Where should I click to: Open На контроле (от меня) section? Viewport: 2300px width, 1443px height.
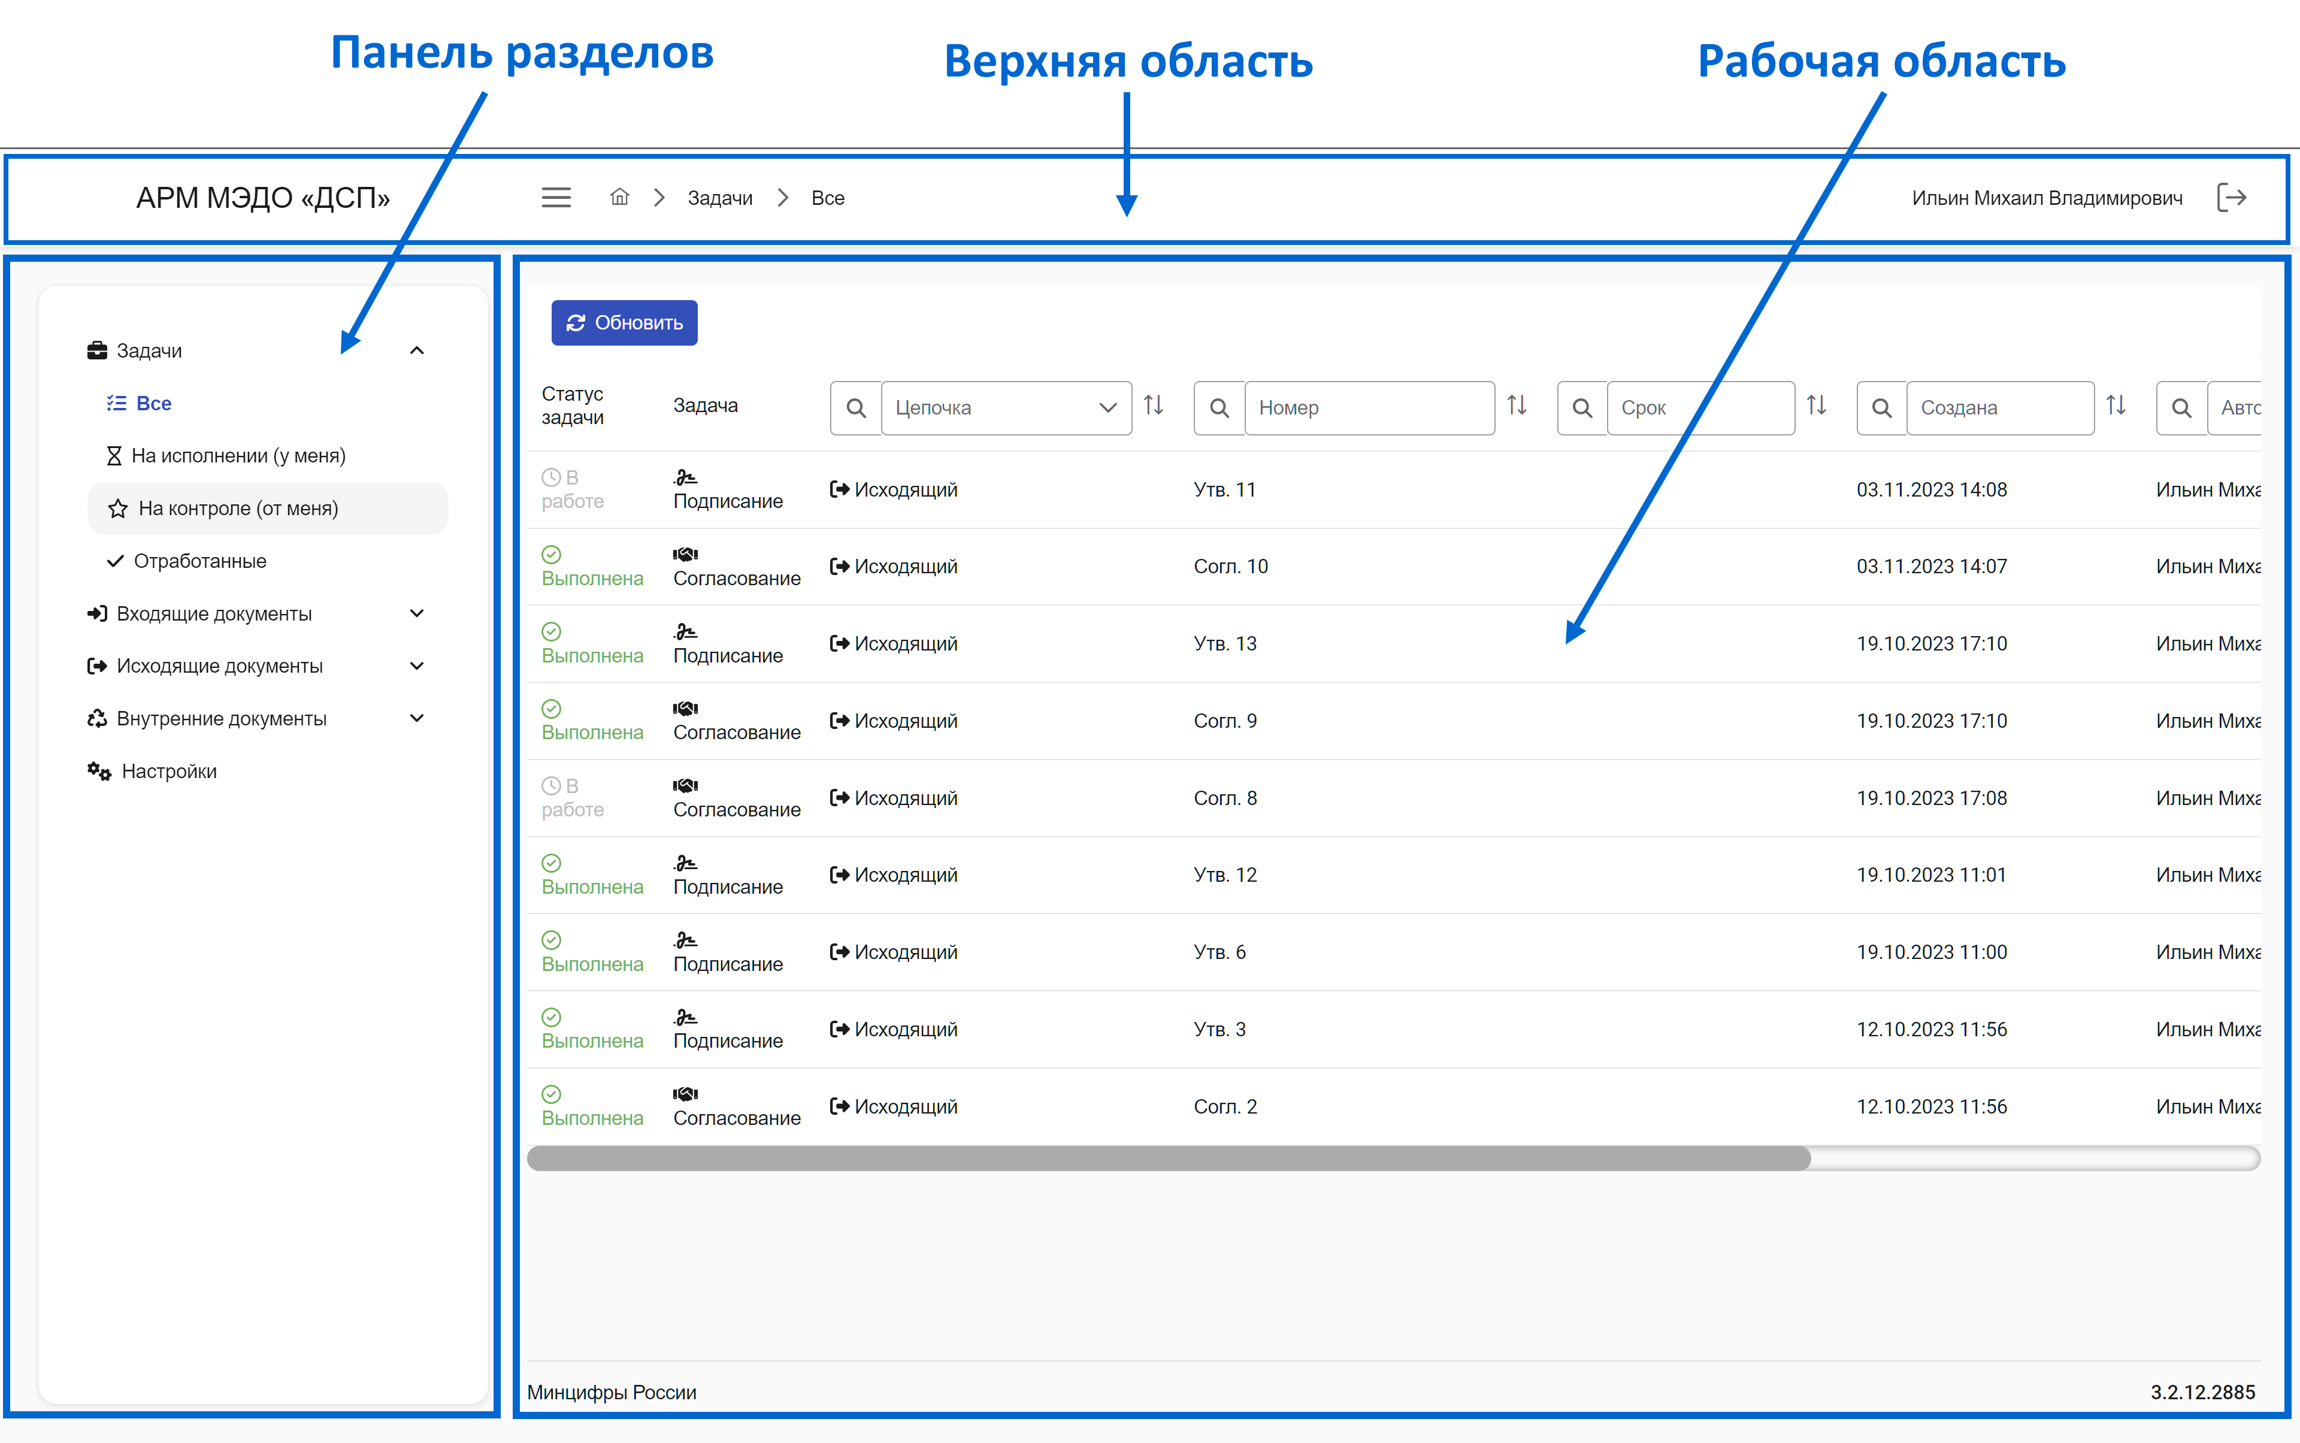(x=268, y=509)
